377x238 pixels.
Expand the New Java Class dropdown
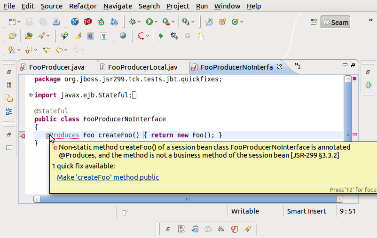(x=242, y=22)
